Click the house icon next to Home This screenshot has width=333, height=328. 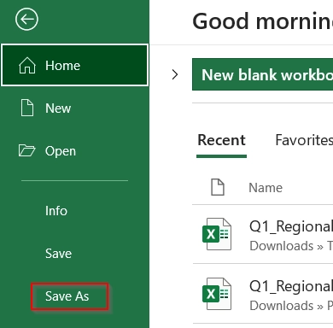point(27,65)
